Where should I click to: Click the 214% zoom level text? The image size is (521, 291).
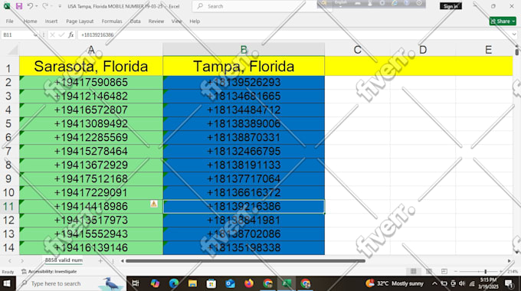[x=513, y=271]
